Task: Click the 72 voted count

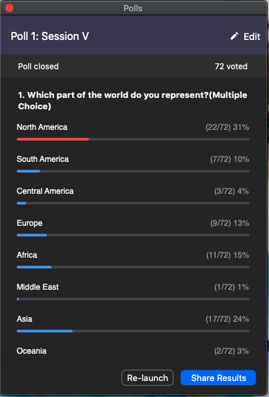Action: coord(231,67)
